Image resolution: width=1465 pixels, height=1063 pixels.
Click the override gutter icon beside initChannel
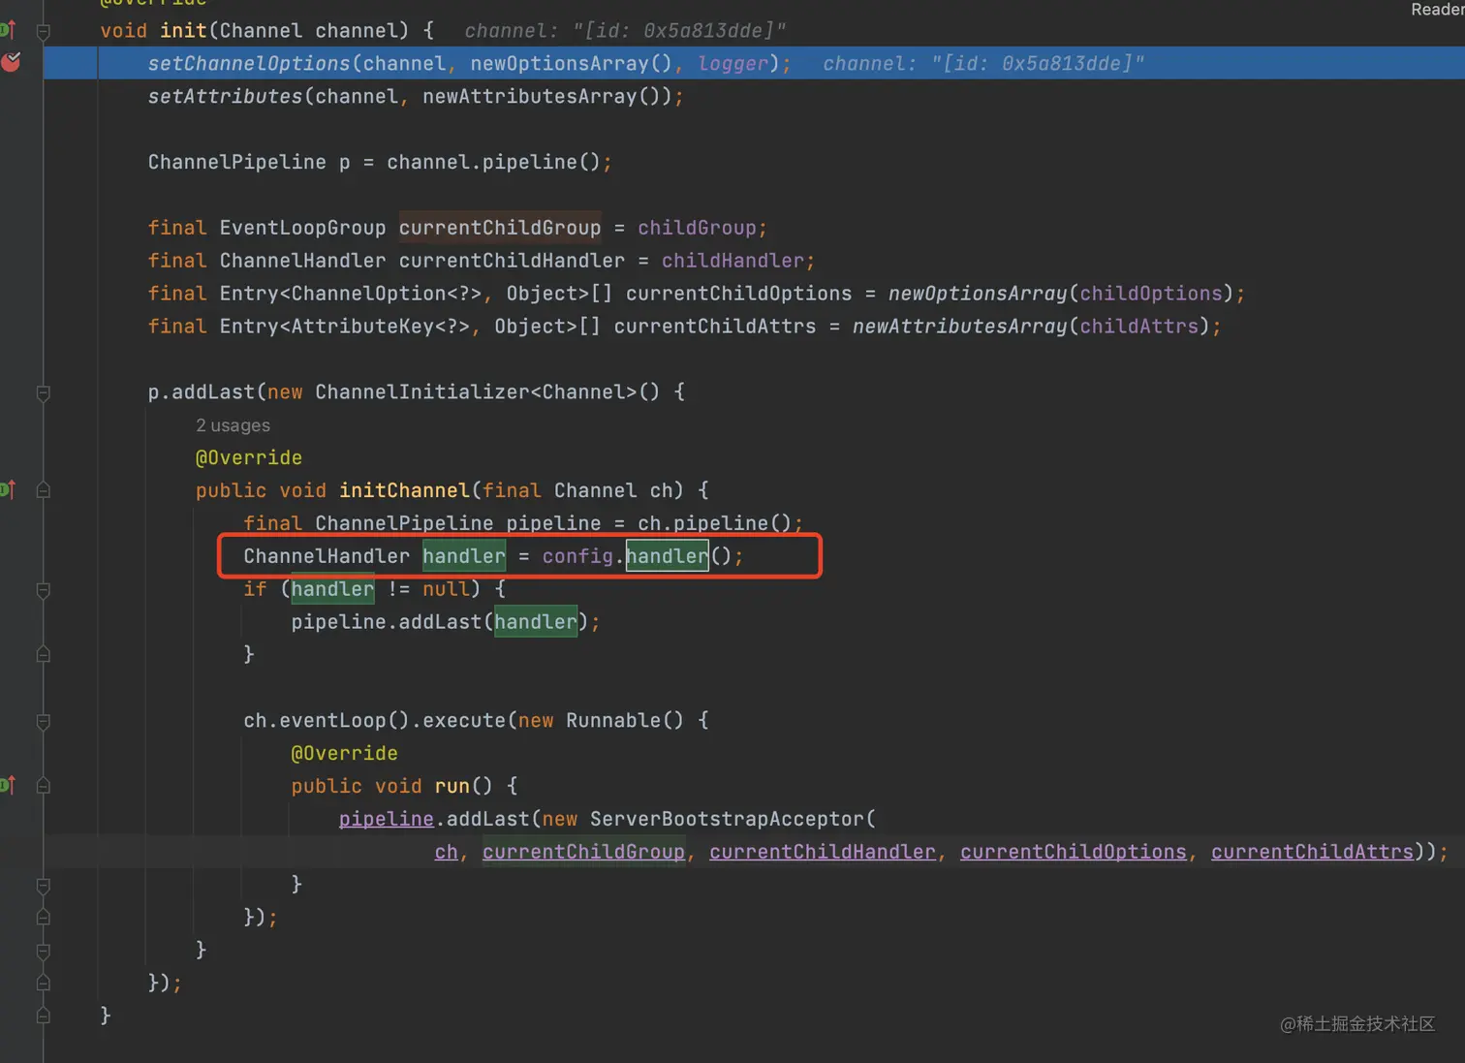(x=8, y=489)
